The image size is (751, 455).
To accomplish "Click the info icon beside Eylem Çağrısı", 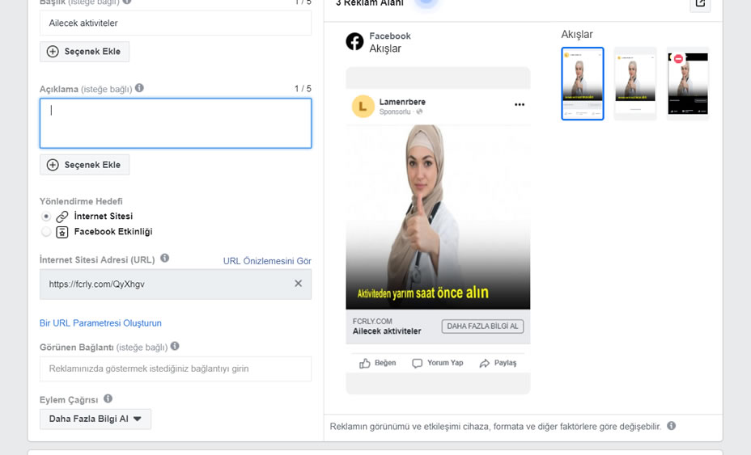I will click(x=108, y=398).
